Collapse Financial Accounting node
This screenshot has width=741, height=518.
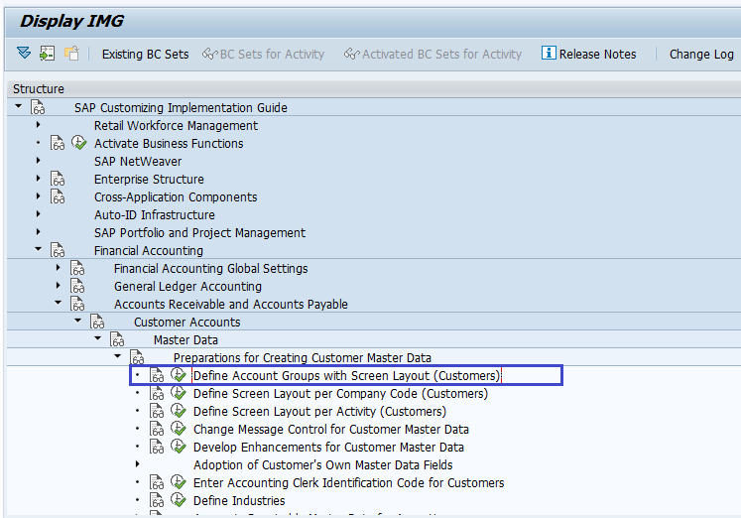39,249
